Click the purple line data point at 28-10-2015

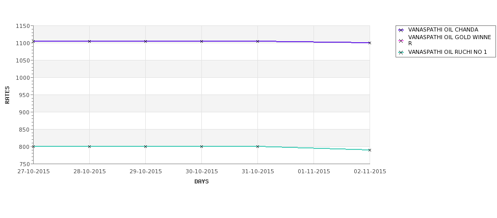click(89, 41)
